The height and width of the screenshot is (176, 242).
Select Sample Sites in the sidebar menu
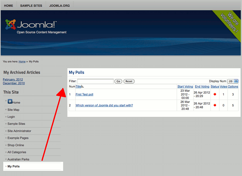click(16, 124)
